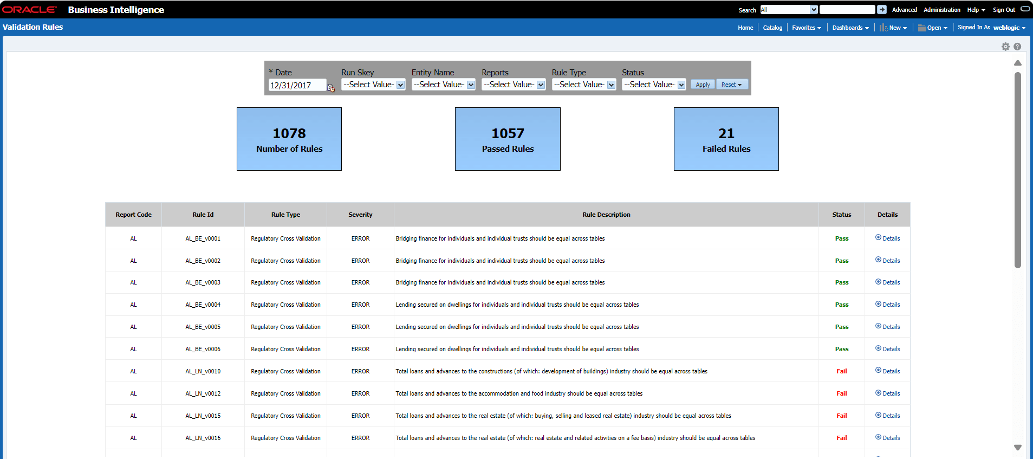Image resolution: width=1033 pixels, height=459 pixels.
Task: Click scroll down arrow of dashboard
Action: [x=1018, y=448]
